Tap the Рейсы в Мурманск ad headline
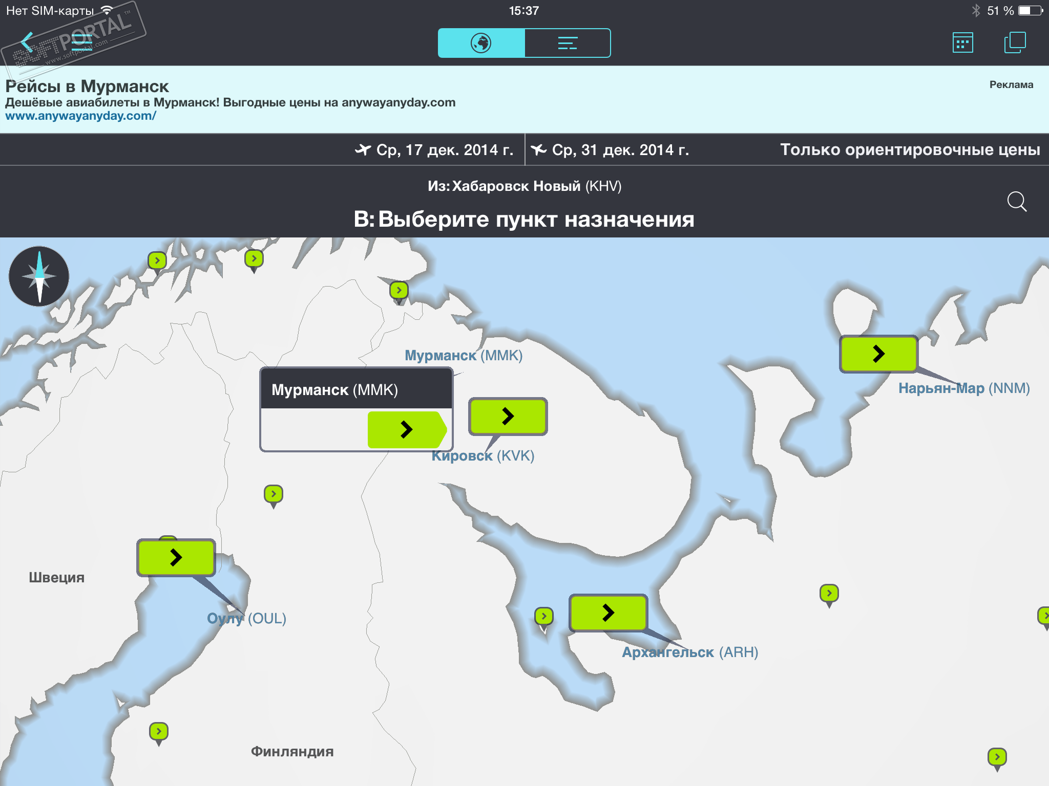 (87, 86)
